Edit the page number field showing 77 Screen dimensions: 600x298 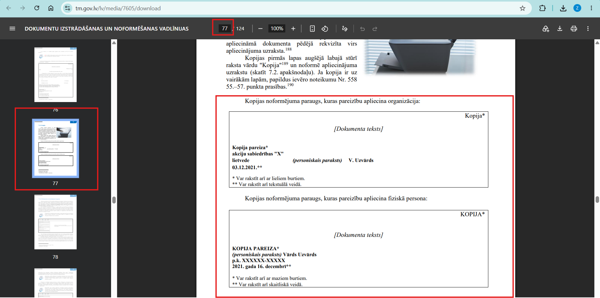click(225, 28)
